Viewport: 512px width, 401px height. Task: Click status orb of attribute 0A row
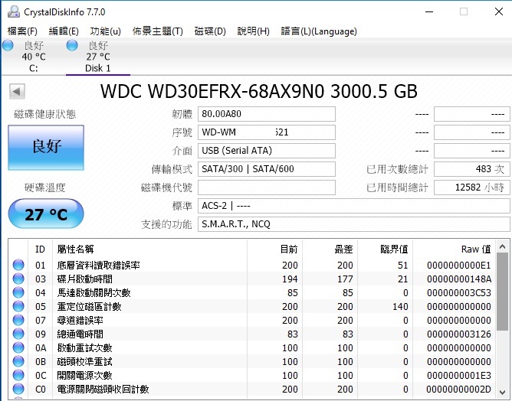click(18, 347)
